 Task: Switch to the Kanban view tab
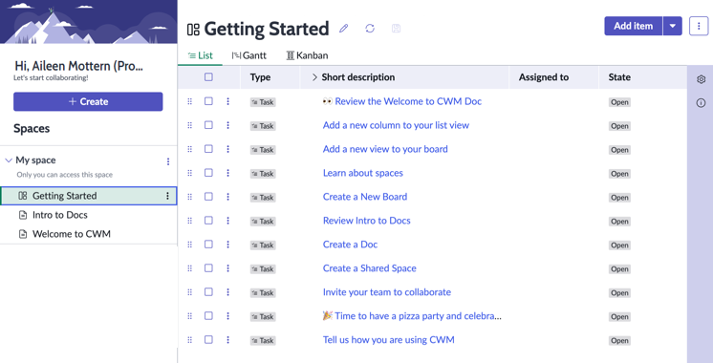pos(307,55)
